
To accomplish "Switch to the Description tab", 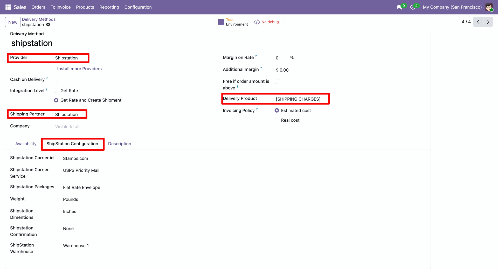I will pyautogui.click(x=120, y=144).
